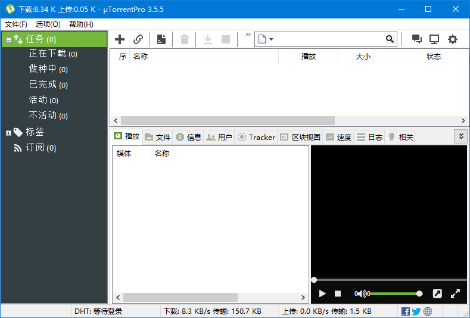The width and height of the screenshot is (470, 318).
Task: Switch to the 文件 tab
Action: (x=158, y=138)
